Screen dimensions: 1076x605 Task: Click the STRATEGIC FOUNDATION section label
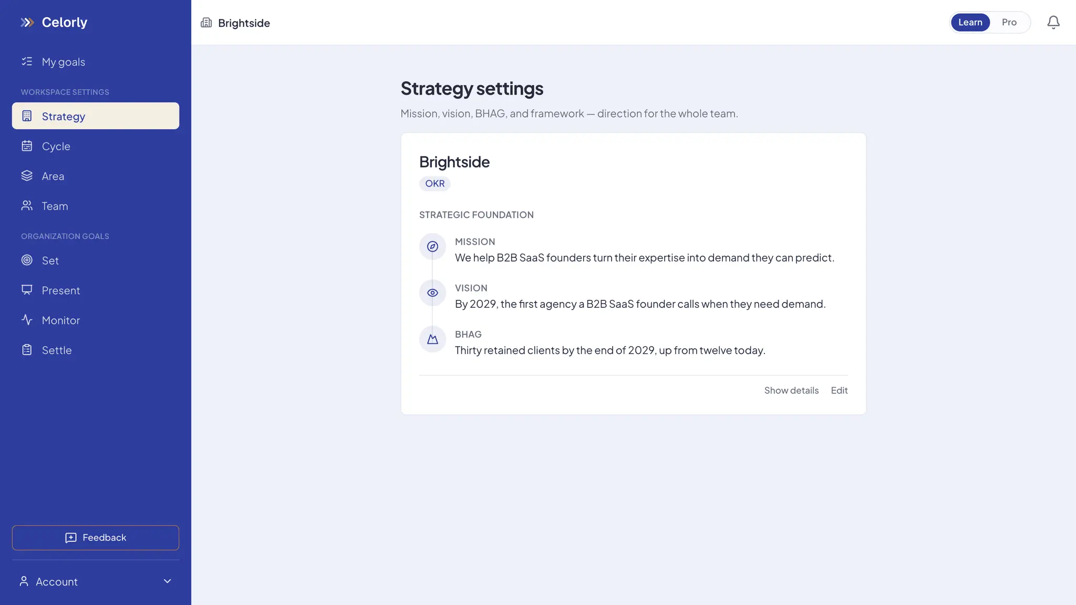point(476,215)
